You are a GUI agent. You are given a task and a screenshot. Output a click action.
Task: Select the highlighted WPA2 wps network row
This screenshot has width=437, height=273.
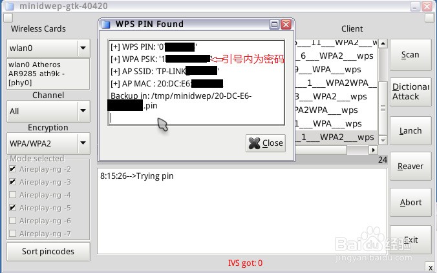[336, 137]
